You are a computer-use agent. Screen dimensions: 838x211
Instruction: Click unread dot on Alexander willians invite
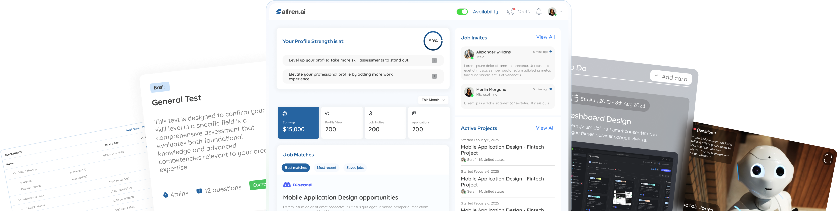(x=550, y=52)
